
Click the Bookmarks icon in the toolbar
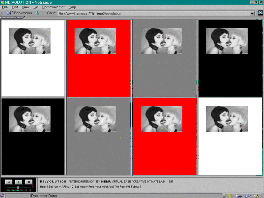pyautogui.click(x=9, y=13)
